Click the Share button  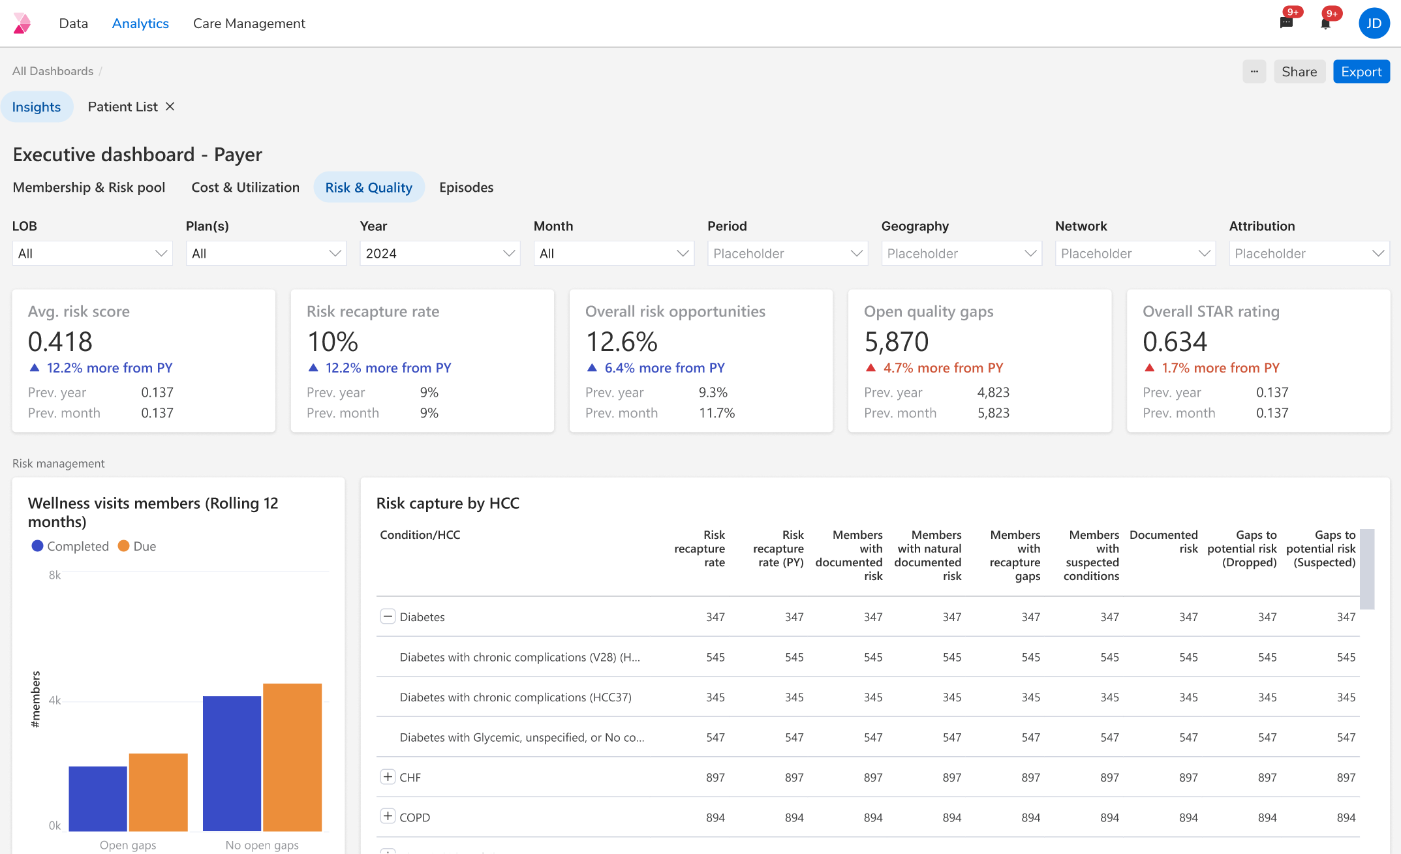point(1299,72)
